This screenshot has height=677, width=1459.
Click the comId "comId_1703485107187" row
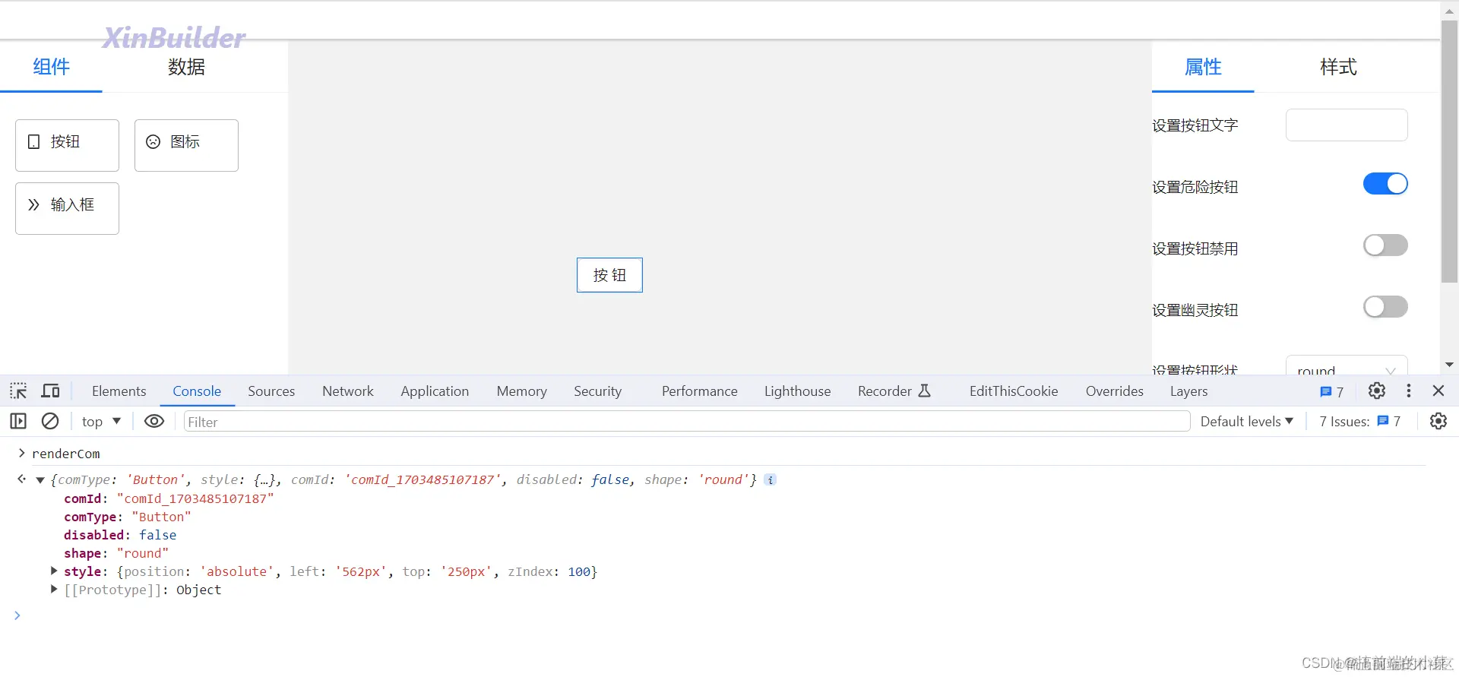(169, 498)
